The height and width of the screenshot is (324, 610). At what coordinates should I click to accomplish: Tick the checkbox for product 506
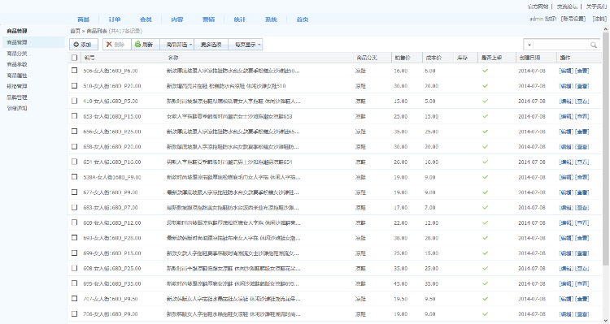point(74,71)
